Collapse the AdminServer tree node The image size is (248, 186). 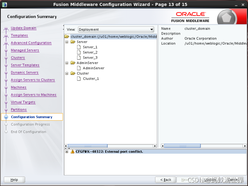tap(67, 63)
